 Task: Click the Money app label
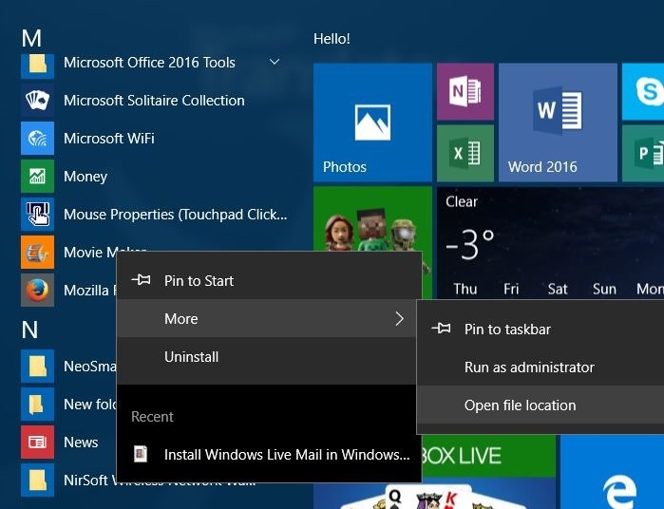tap(85, 177)
